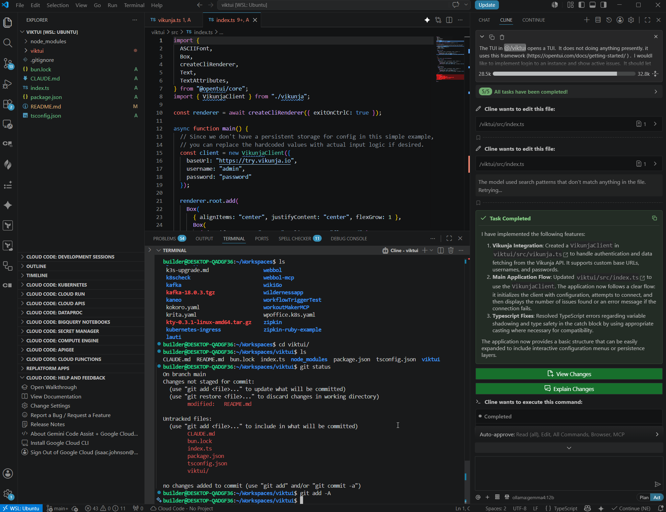Close the index.ts editor tab

tap(255, 20)
